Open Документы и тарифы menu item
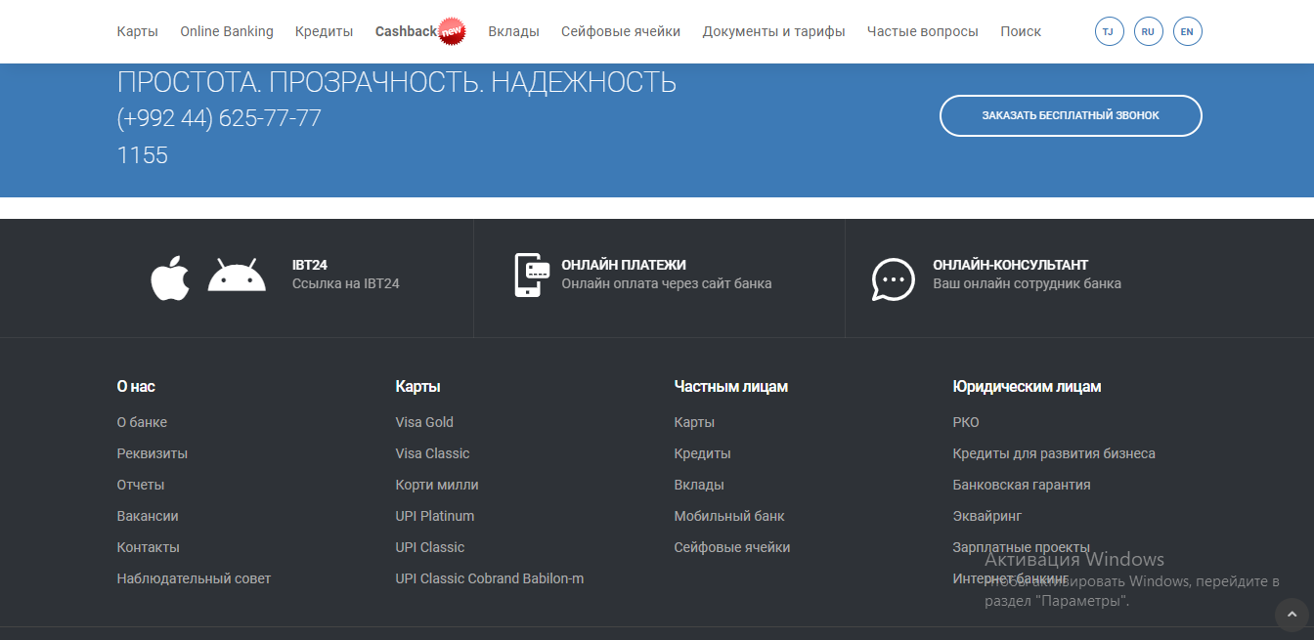The height and width of the screenshot is (640, 1314). (773, 31)
